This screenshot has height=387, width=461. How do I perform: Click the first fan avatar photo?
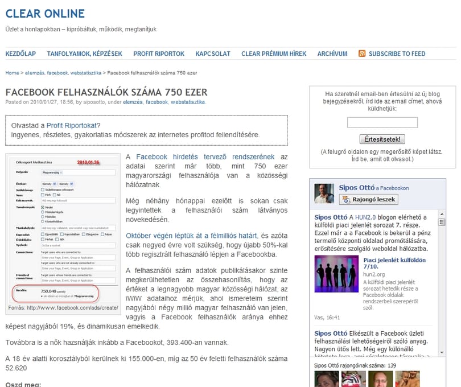coord(326,379)
